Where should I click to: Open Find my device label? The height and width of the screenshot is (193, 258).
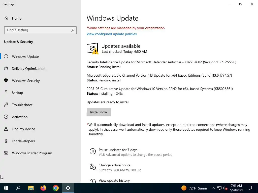pos(23,129)
